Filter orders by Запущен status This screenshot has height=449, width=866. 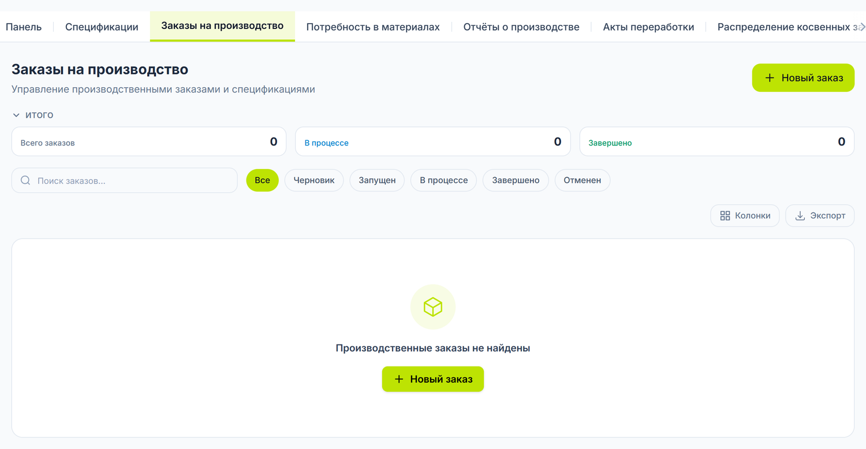pyautogui.click(x=377, y=181)
